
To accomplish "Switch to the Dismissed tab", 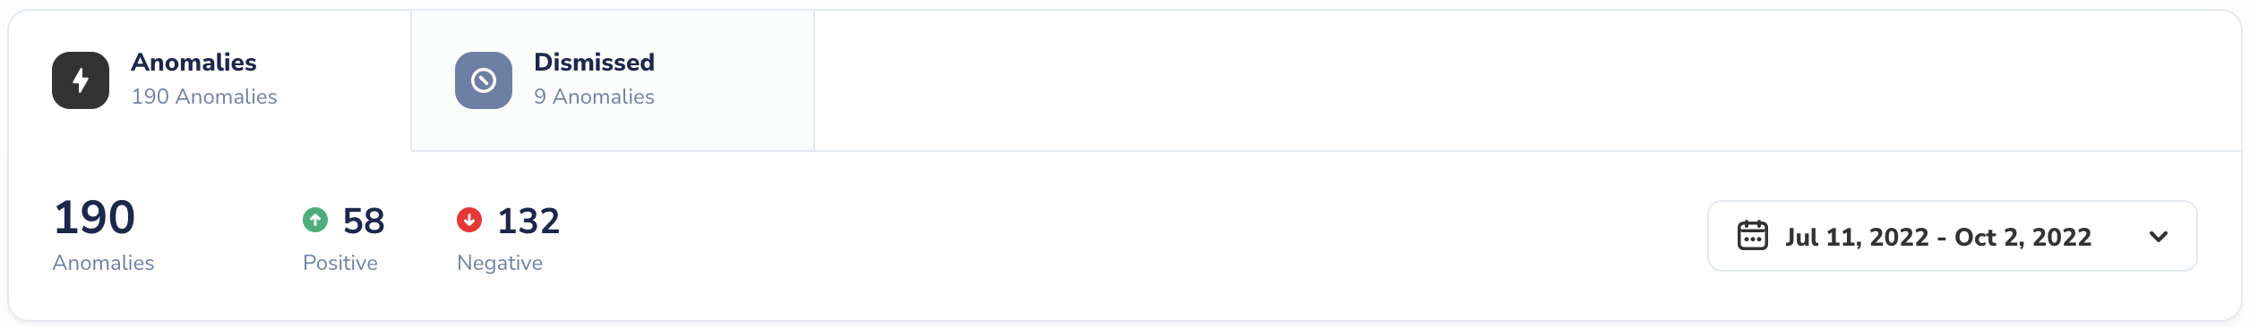I will coord(613,80).
